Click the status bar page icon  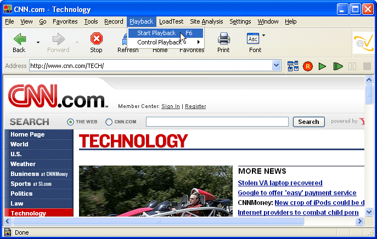pos(8,232)
